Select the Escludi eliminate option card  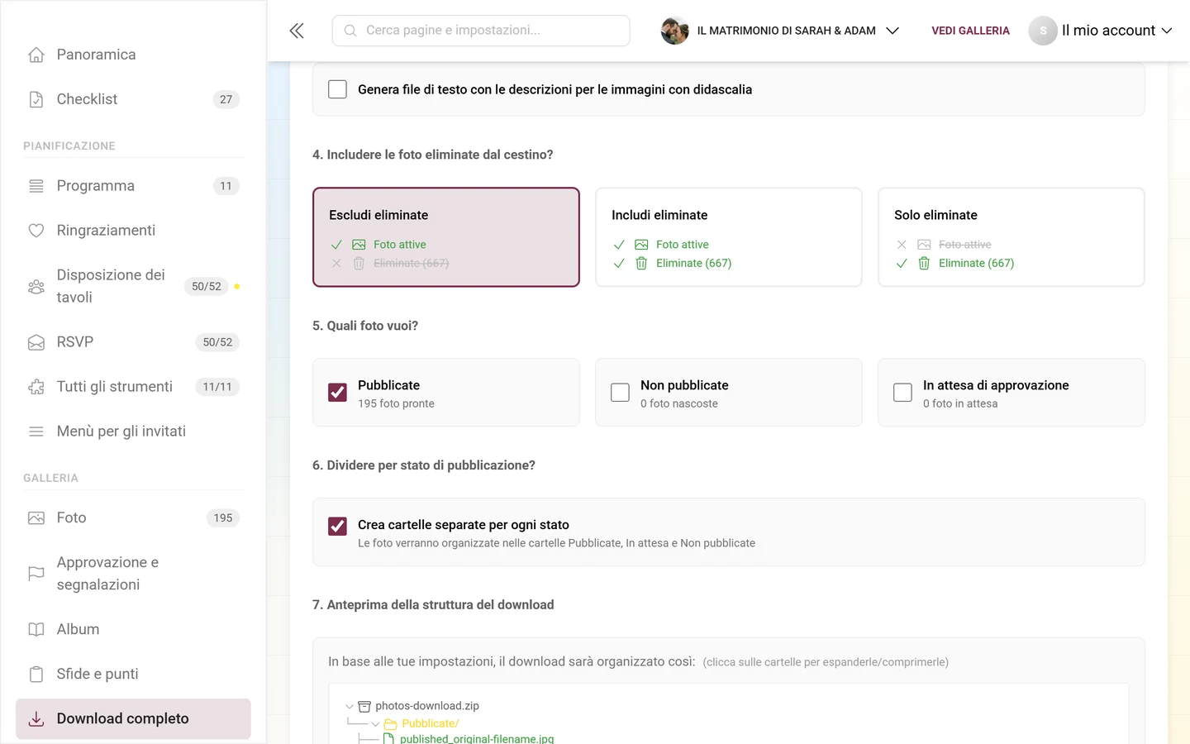pos(446,237)
